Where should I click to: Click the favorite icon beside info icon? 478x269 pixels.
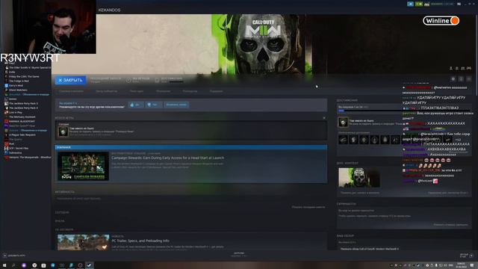pyautogui.click(x=469, y=79)
